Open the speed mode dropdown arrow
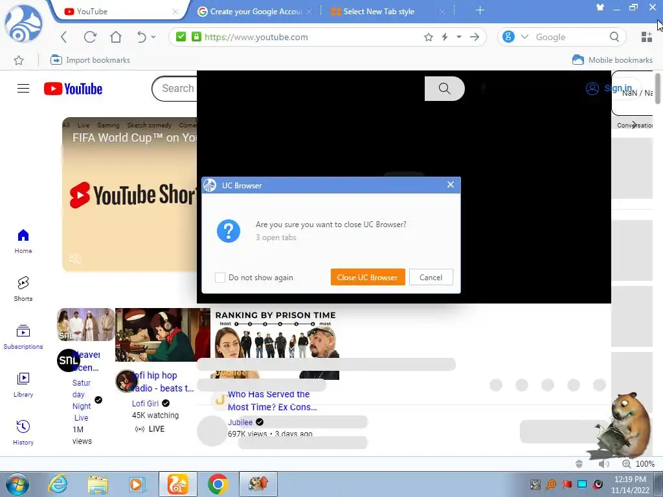The height and width of the screenshot is (497, 663). point(459,37)
